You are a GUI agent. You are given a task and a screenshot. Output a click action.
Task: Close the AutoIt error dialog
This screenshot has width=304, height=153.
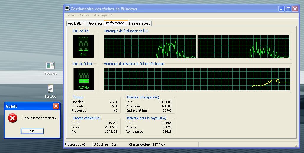56,106
